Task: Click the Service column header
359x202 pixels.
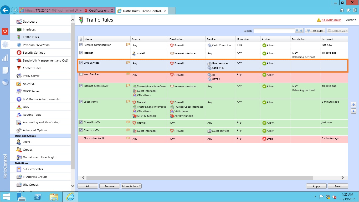Action: coord(220,39)
